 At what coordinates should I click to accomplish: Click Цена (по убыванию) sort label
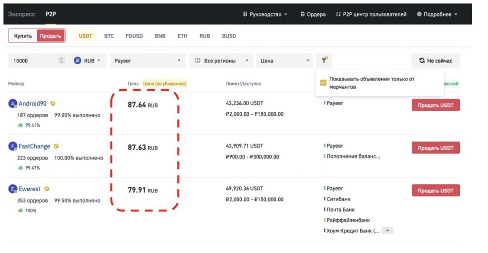(x=164, y=83)
